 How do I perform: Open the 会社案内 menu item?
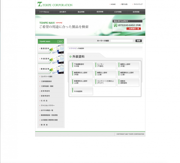(63, 12)
